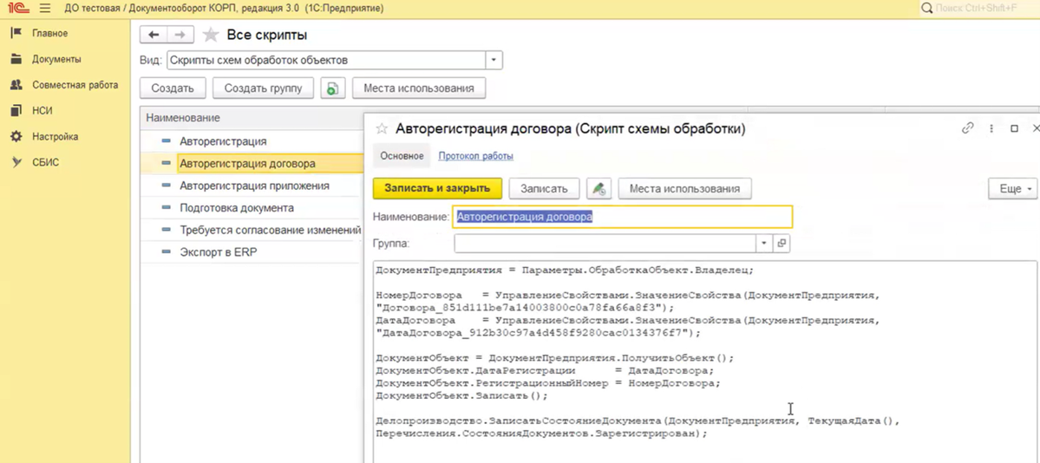Switch to the Основное tab
Image resolution: width=1040 pixels, height=463 pixels.
(402, 156)
